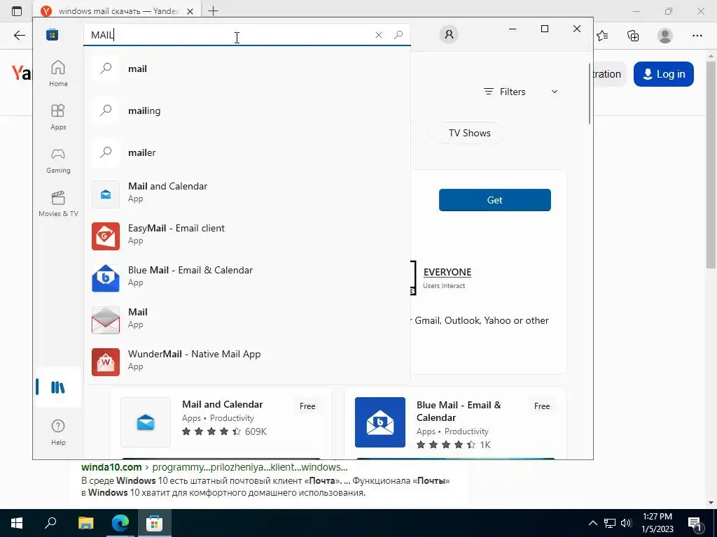Select the 'mailing' search suggestion

[x=247, y=110]
